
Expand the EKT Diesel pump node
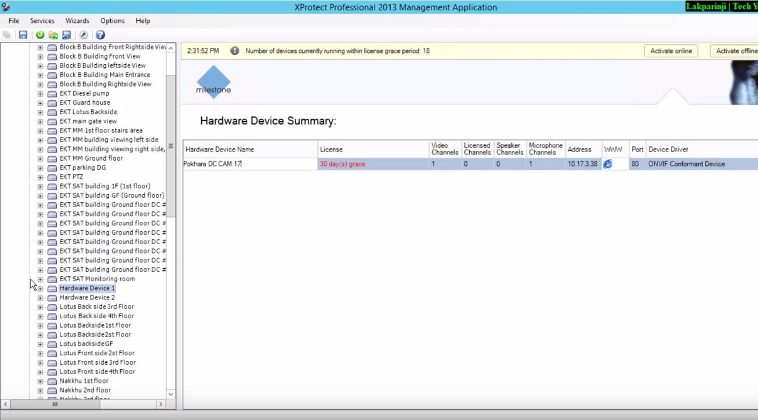(x=40, y=94)
